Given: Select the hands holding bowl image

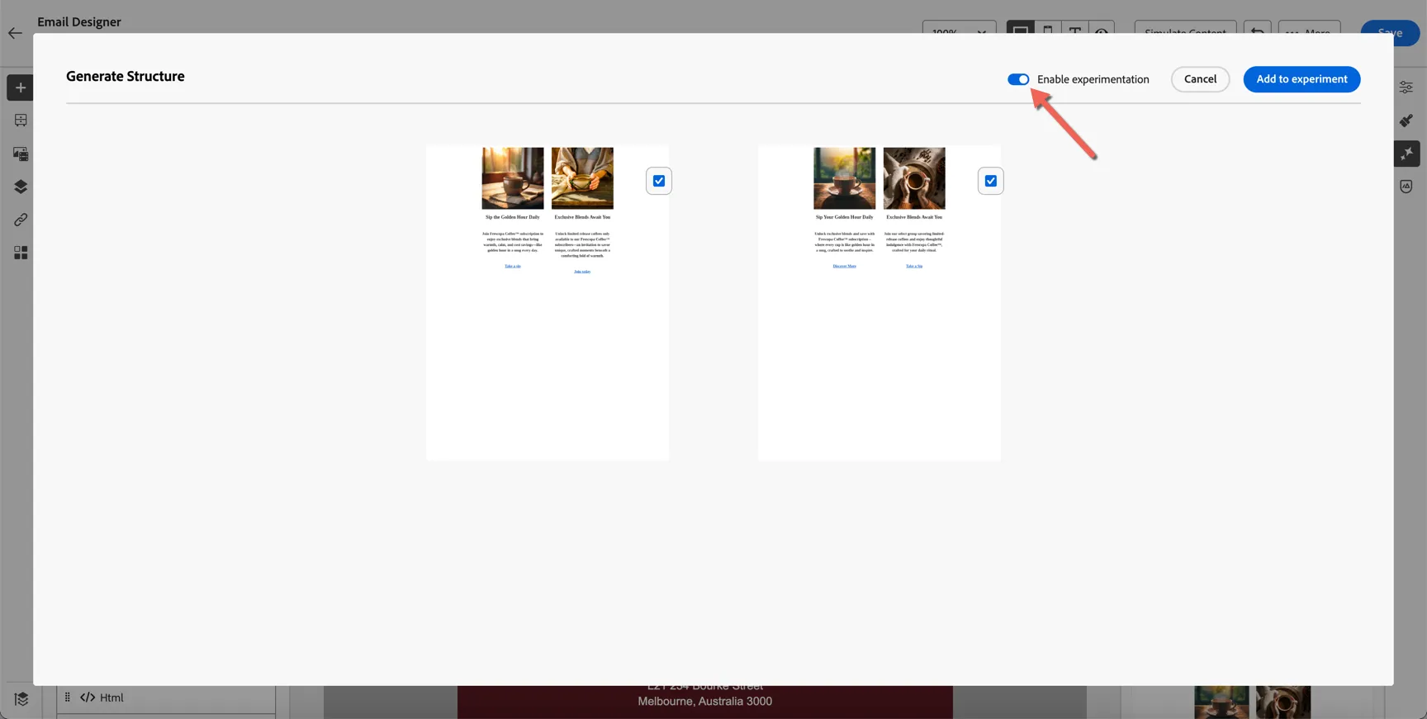Looking at the screenshot, I should pyautogui.click(x=582, y=178).
